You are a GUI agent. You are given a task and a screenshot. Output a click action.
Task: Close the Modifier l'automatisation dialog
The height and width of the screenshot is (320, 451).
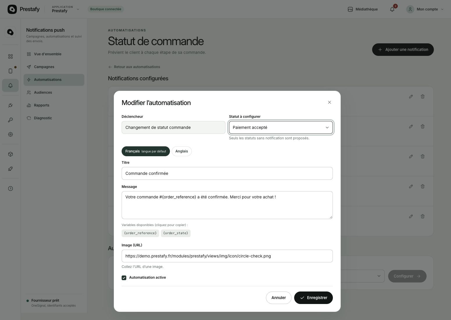(329, 102)
